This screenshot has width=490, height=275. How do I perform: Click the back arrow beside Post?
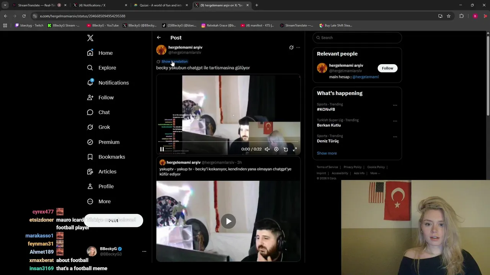[159, 37]
